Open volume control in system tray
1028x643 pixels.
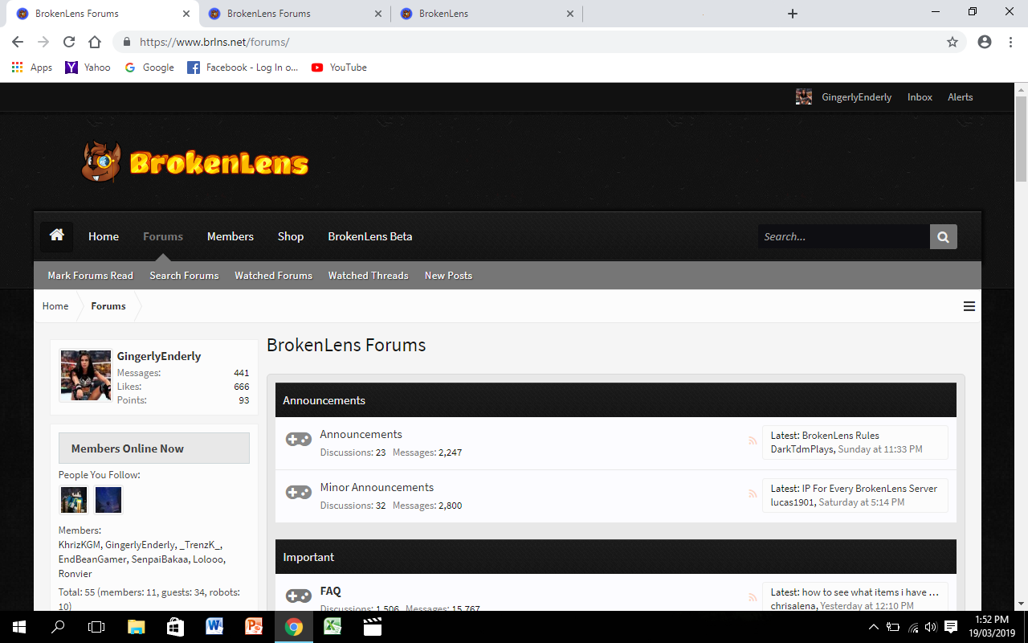point(932,627)
